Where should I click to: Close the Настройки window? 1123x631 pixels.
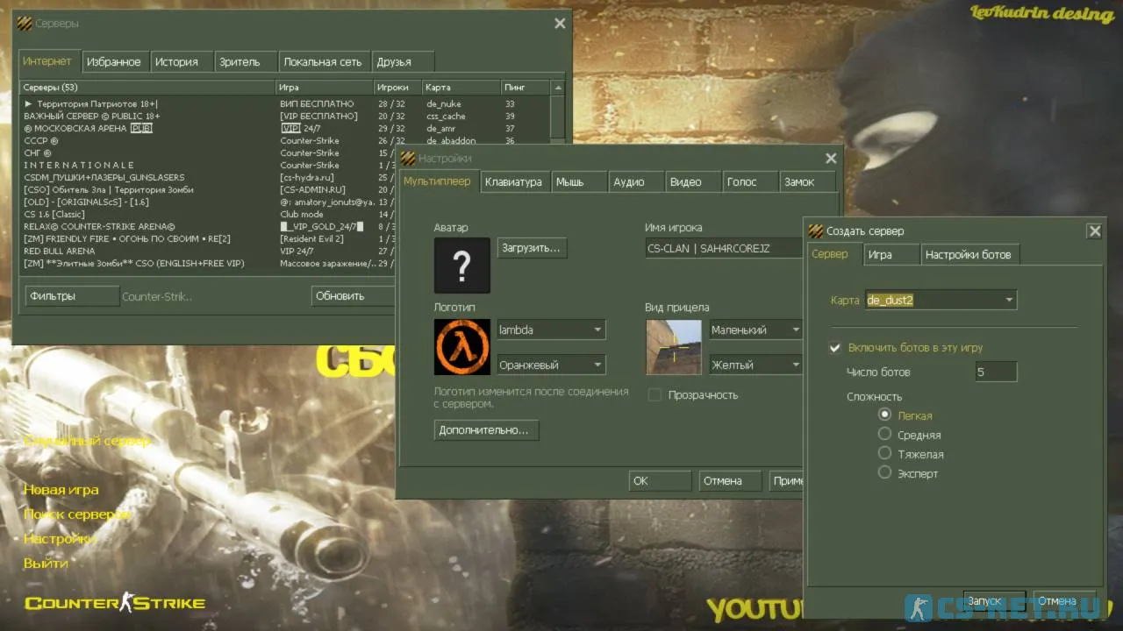(x=831, y=159)
